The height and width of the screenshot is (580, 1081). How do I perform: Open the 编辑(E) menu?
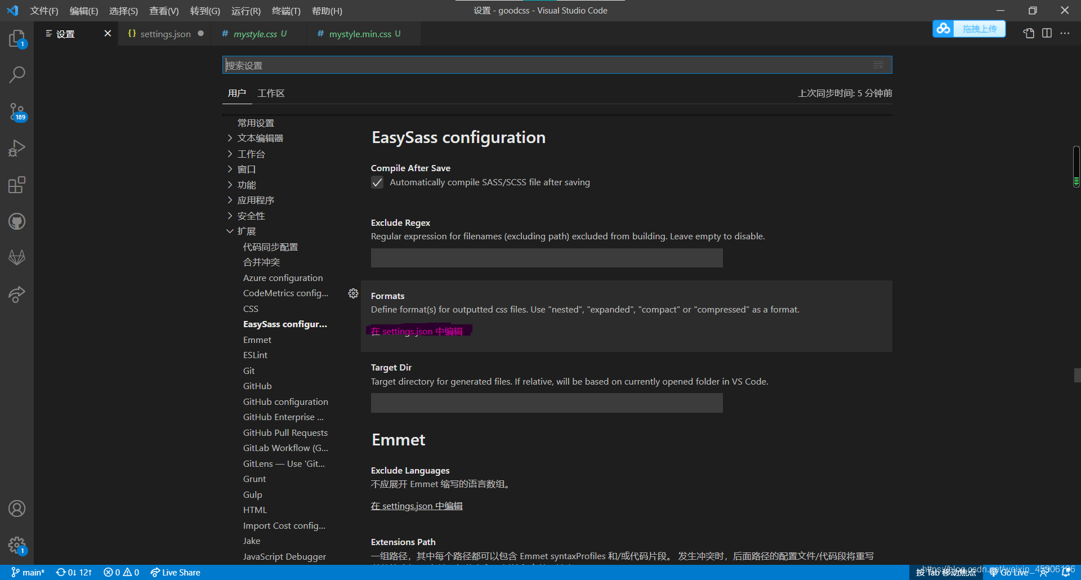[84, 11]
